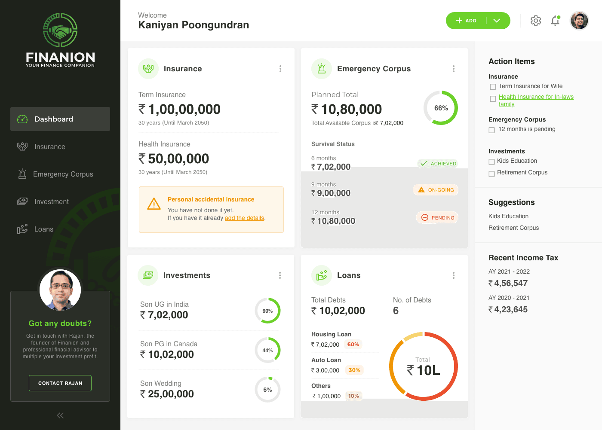Click the 66% corpus progress ring
Screen dimensions: 602x430
[x=441, y=108]
